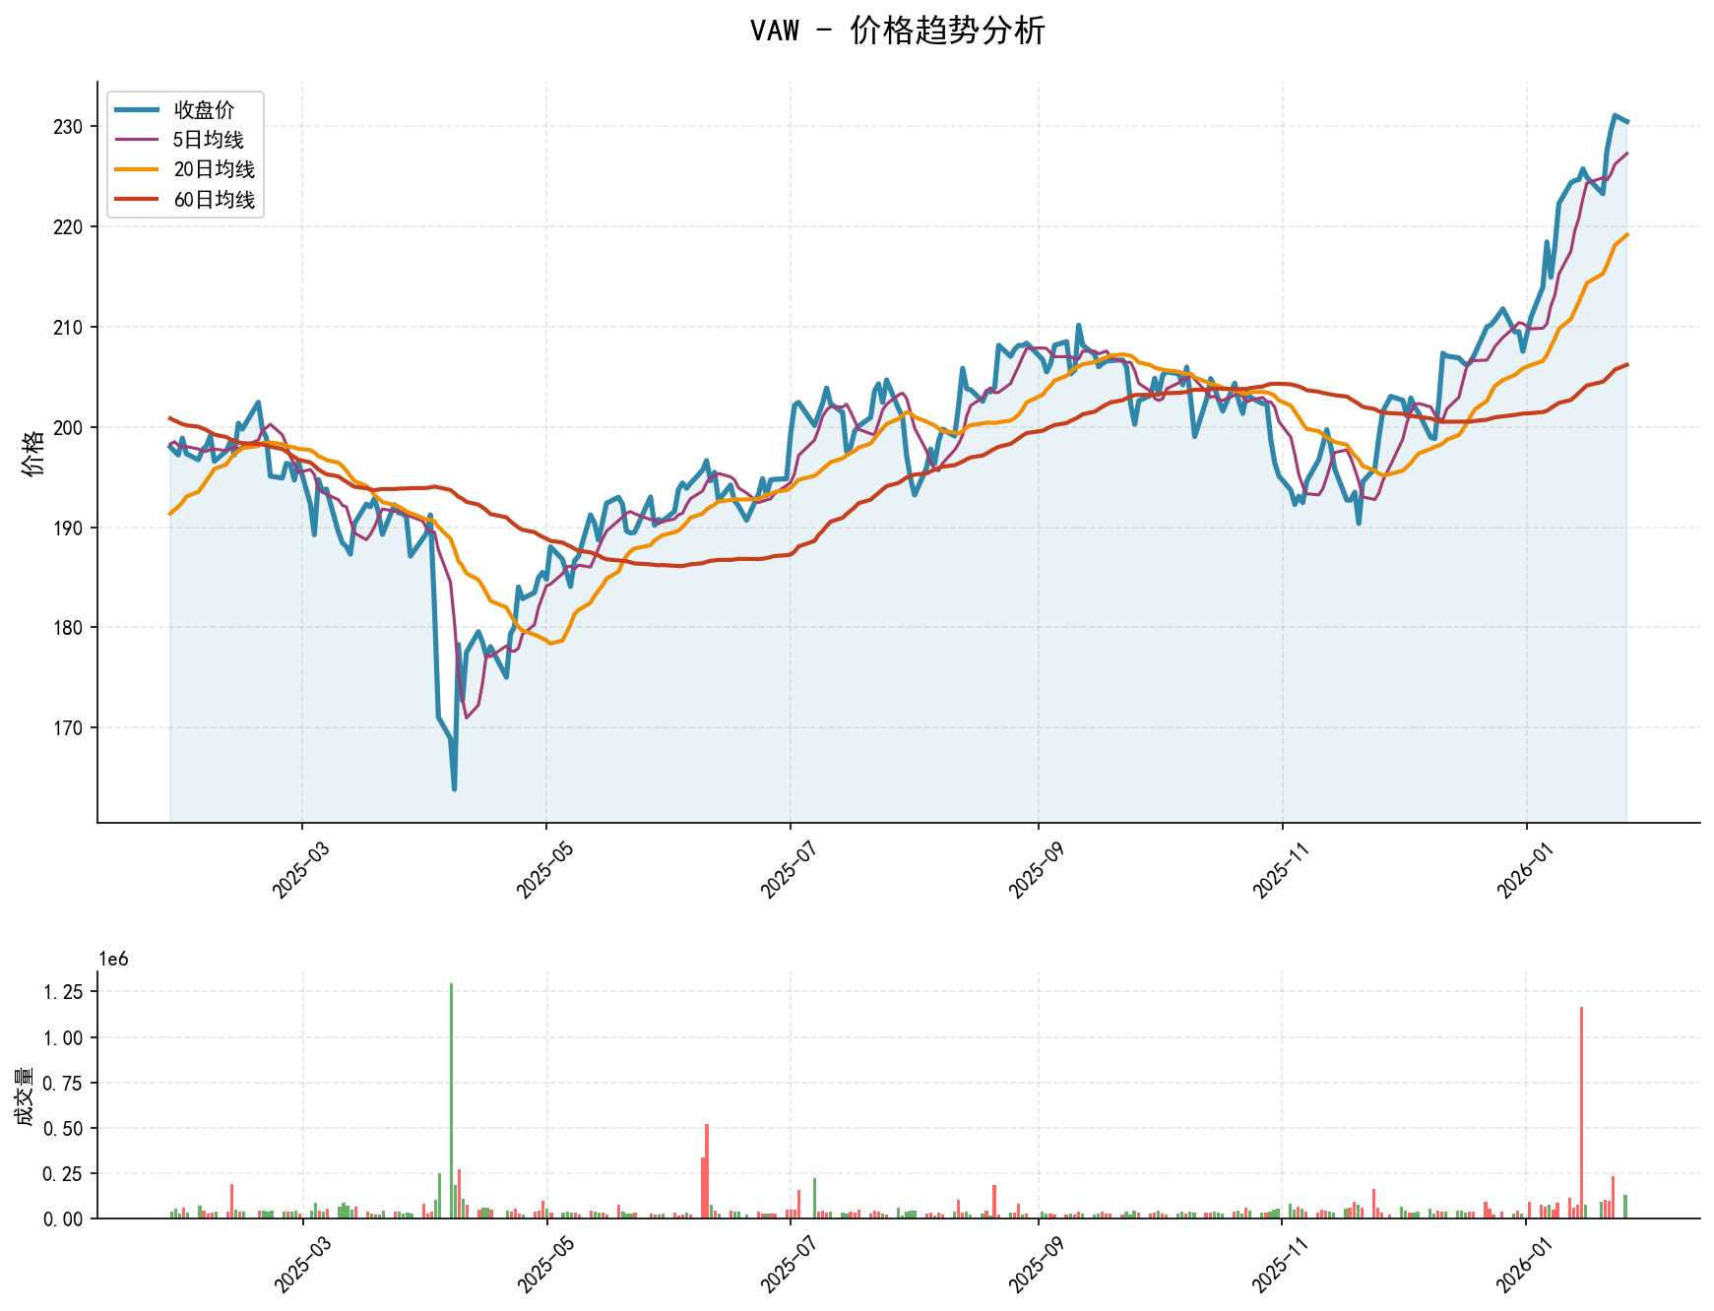Click the 5日均线 legend label
Image resolution: width=1714 pixels, height=1311 pixels.
(x=209, y=140)
